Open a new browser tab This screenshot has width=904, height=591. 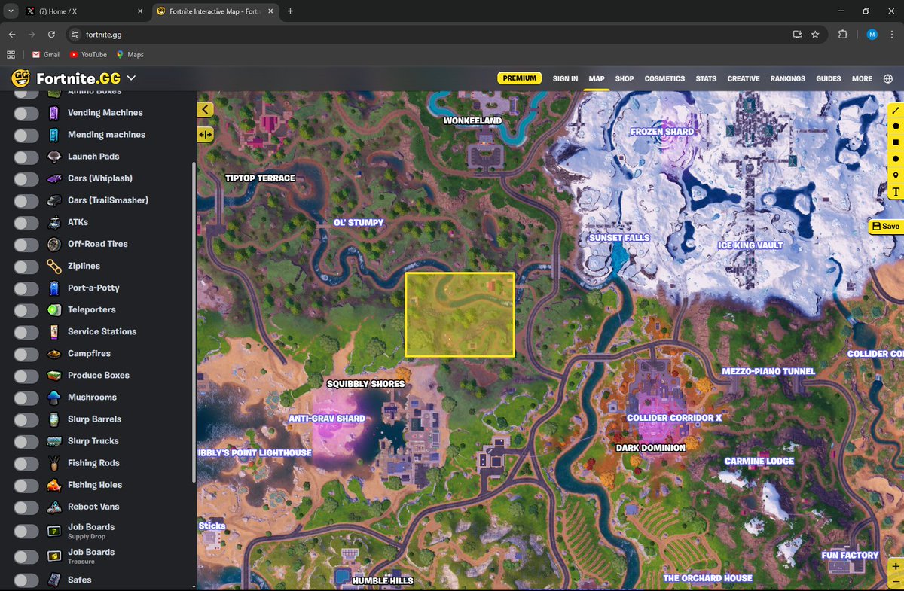[291, 11]
